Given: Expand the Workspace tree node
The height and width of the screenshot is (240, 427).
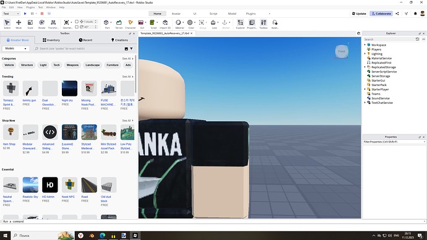Looking at the screenshot, I should click(365, 45).
